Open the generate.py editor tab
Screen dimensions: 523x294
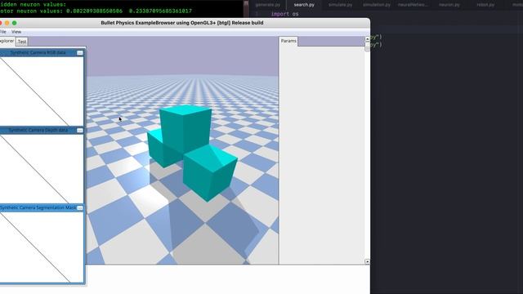268,5
